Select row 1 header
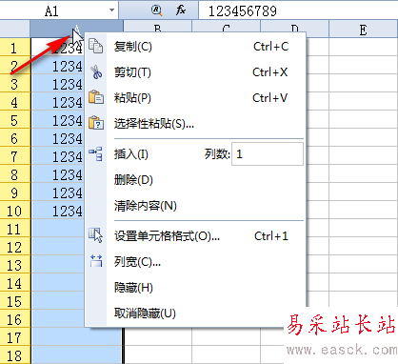The height and width of the screenshot is (364, 398). (x=15, y=48)
